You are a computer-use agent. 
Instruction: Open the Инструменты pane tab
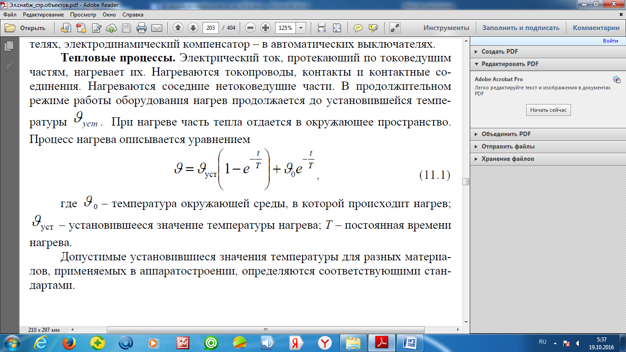point(446,28)
